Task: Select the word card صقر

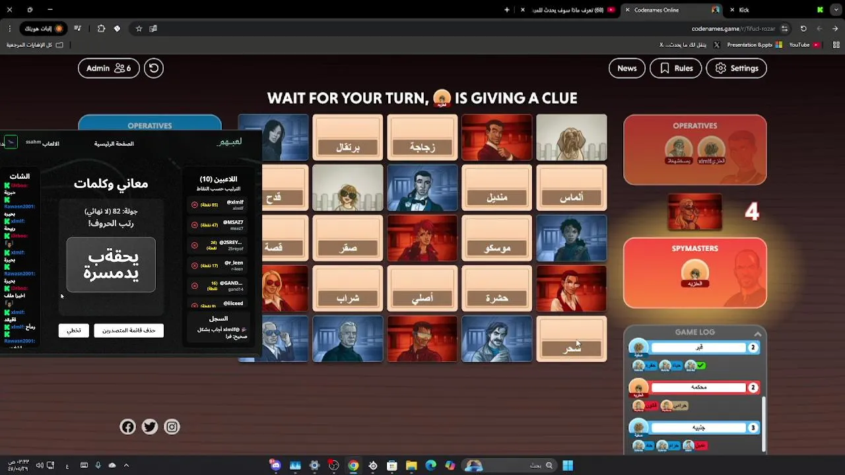Action: pyautogui.click(x=348, y=238)
